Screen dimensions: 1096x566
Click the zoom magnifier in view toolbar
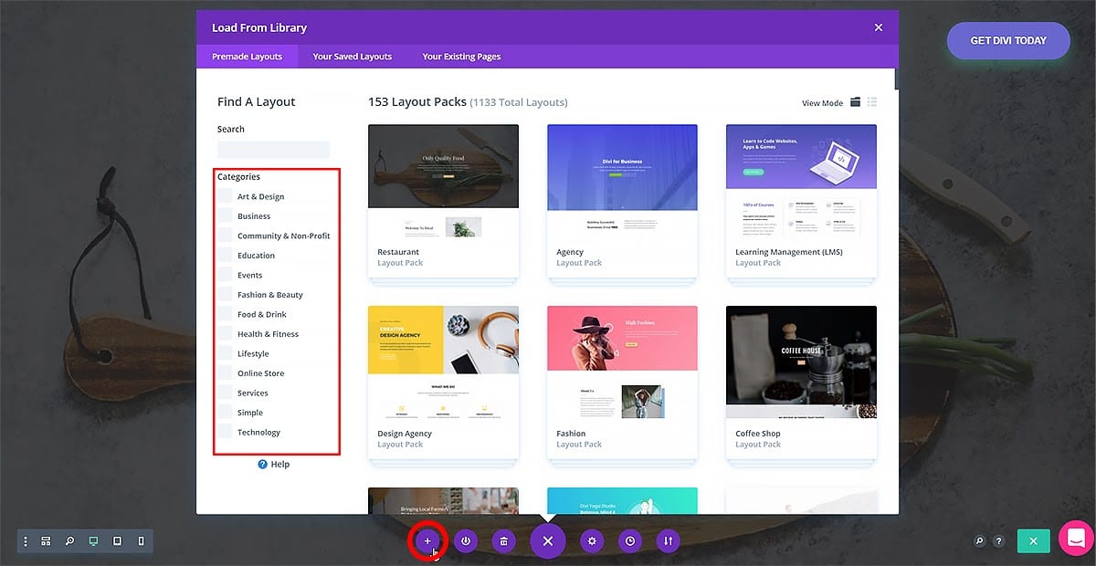click(69, 541)
